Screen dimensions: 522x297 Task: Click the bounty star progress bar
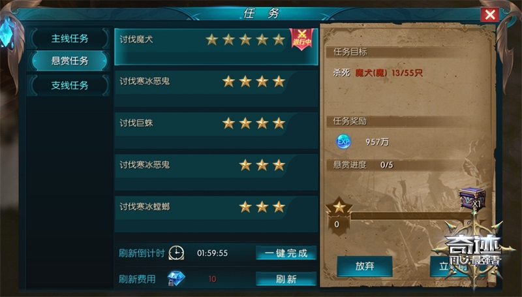(411, 216)
